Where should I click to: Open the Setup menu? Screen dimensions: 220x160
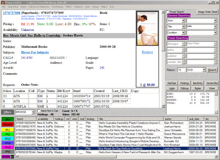(95, 7)
